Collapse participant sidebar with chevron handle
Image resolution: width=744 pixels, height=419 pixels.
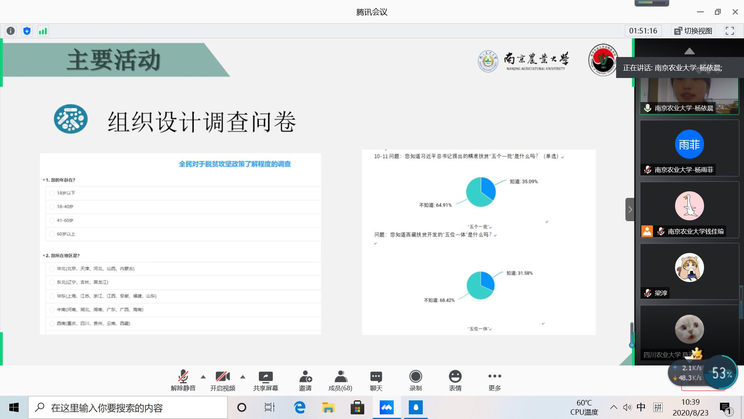point(630,209)
